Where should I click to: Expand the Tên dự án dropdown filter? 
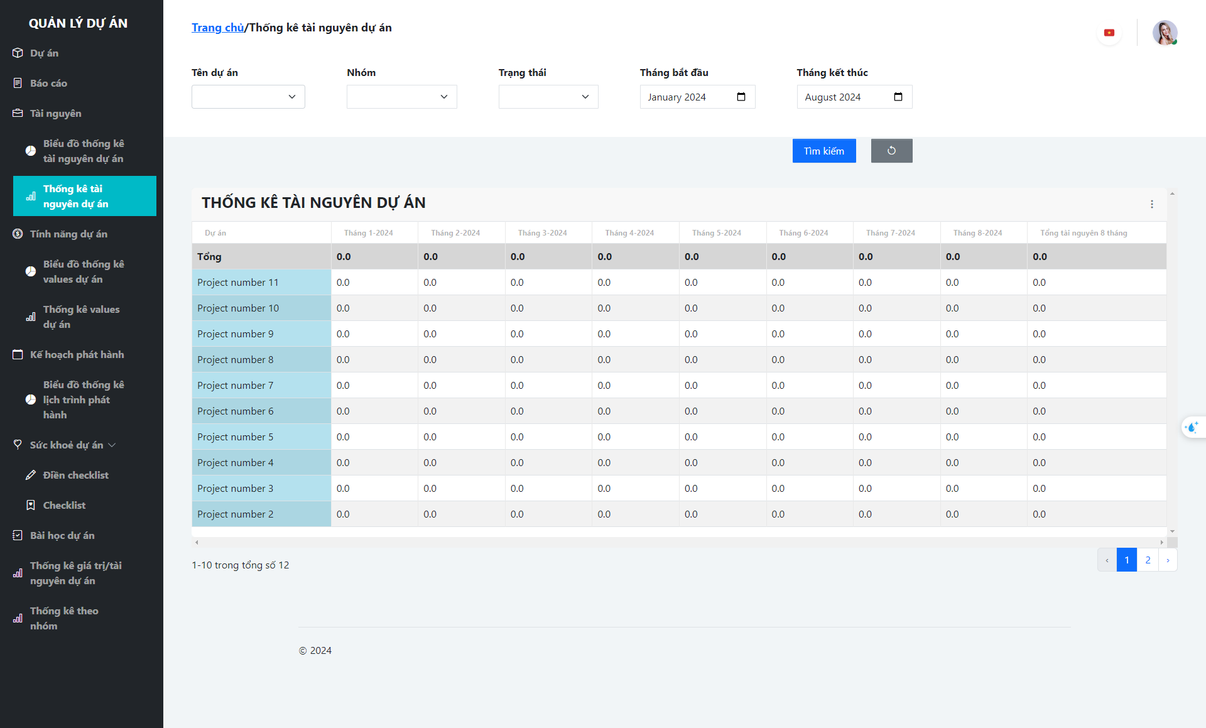click(x=247, y=97)
